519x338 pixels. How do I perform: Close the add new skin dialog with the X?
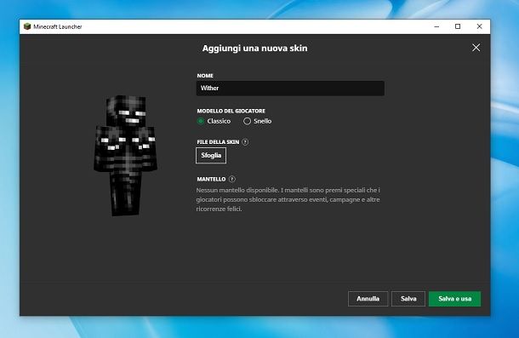[476, 48]
